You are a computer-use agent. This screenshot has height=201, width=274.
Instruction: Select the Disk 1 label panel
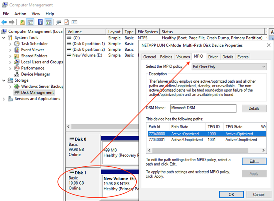[83, 184]
